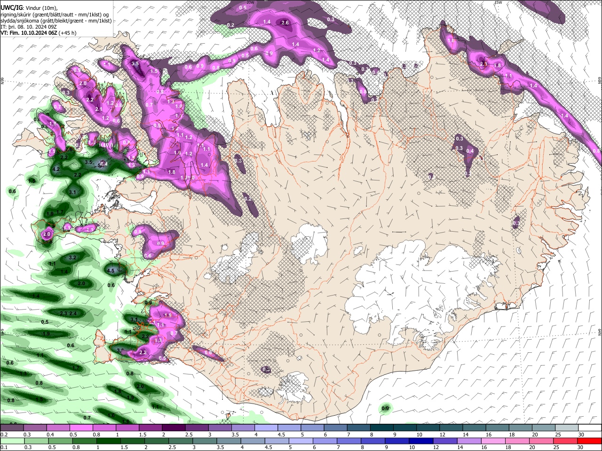The image size is (602, 451).
Task: Click the '3.2' rain value on the map
Action: coord(72,258)
